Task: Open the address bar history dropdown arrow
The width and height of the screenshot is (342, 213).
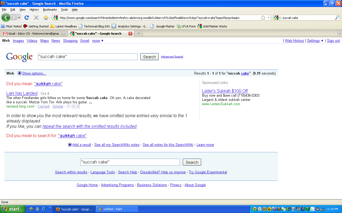Action: tap(269, 18)
